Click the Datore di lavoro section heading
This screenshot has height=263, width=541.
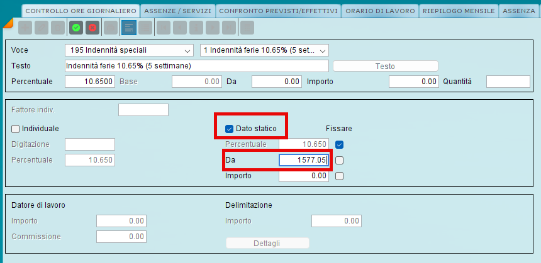(38, 205)
